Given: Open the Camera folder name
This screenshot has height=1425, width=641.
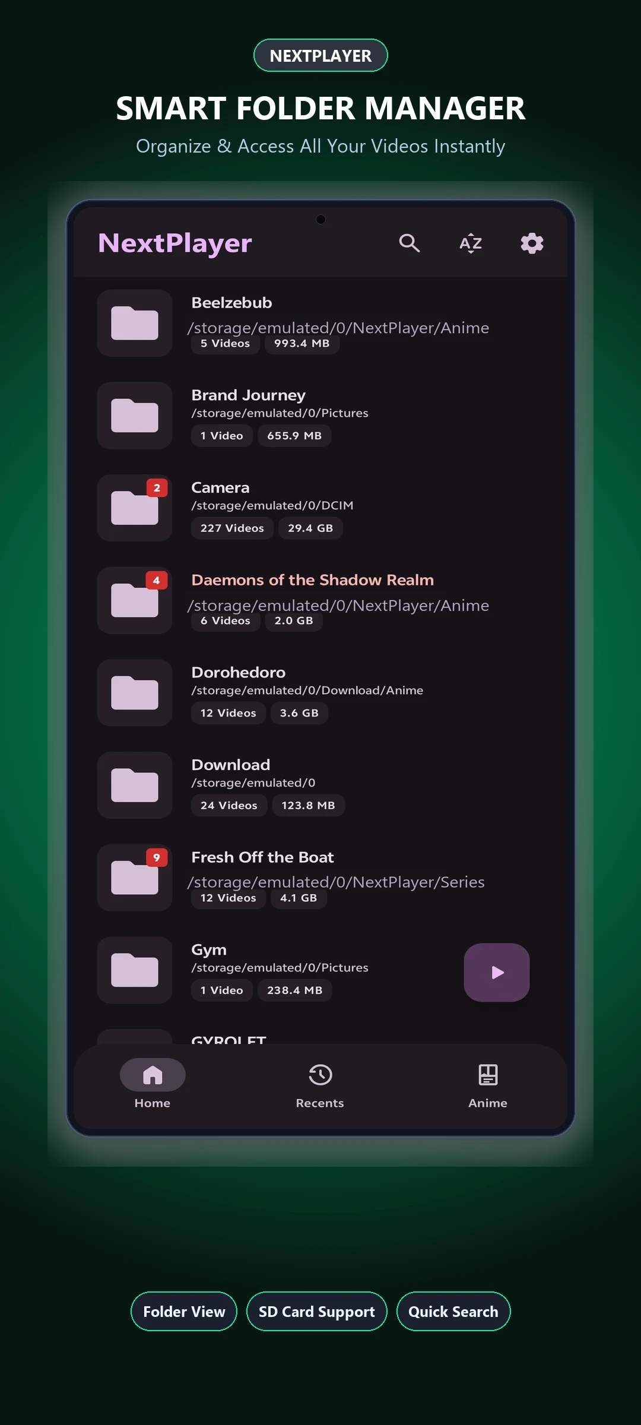Looking at the screenshot, I should point(220,487).
